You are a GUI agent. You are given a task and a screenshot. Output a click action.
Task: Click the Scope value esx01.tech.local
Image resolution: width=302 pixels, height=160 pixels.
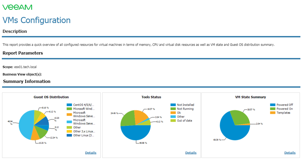(25, 67)
